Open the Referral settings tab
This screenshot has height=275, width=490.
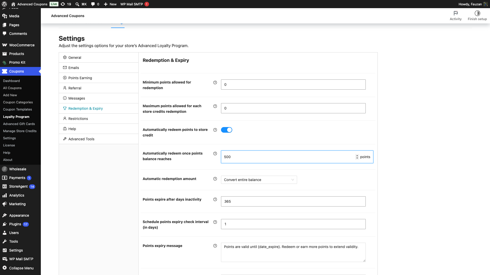pyautogui.click(x=99, y=88)
